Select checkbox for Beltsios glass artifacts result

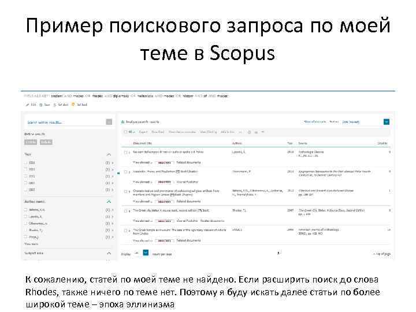126,191
